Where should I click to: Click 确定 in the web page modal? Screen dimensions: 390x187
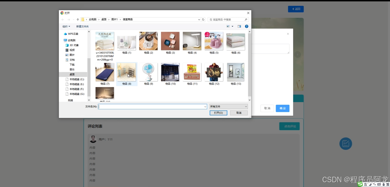[283, 108]
